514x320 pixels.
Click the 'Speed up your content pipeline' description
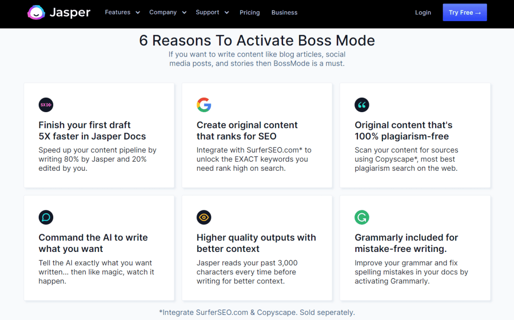(x=97, y=159)
